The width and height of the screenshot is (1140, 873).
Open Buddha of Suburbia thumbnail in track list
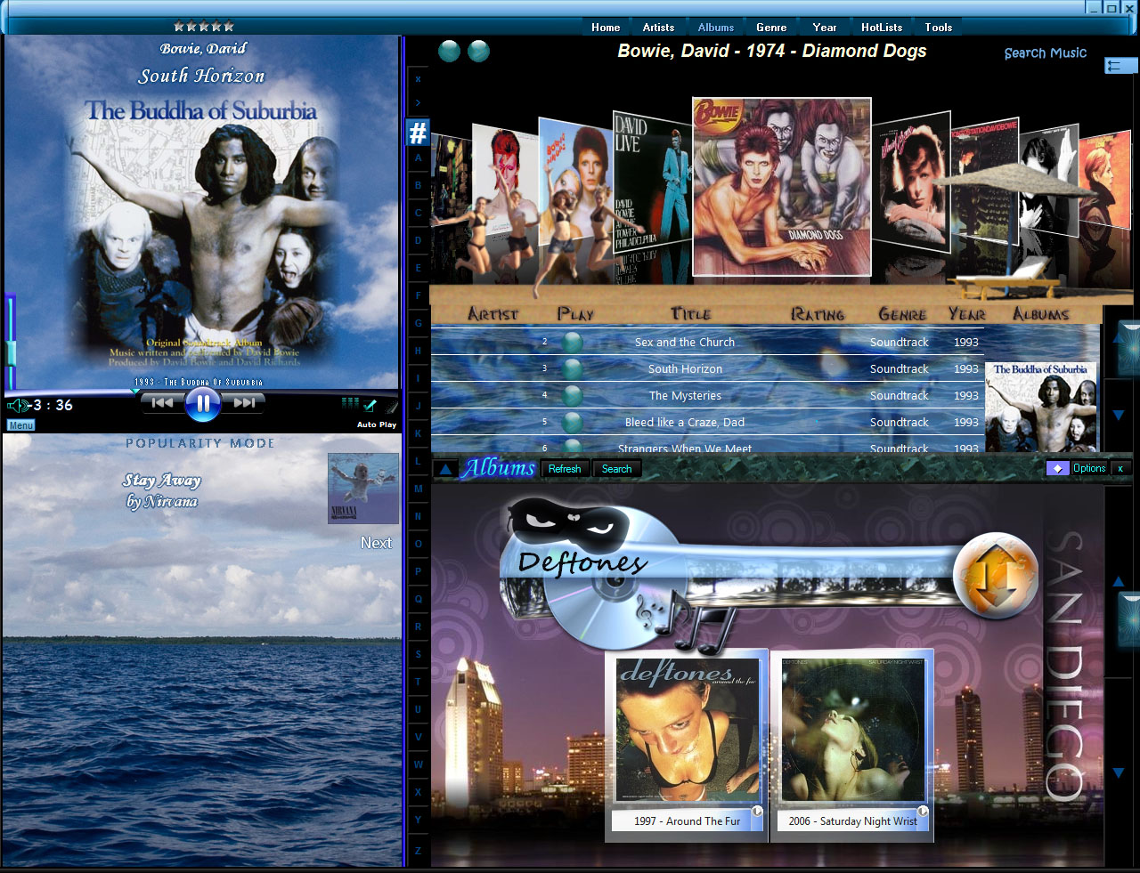1041,406
